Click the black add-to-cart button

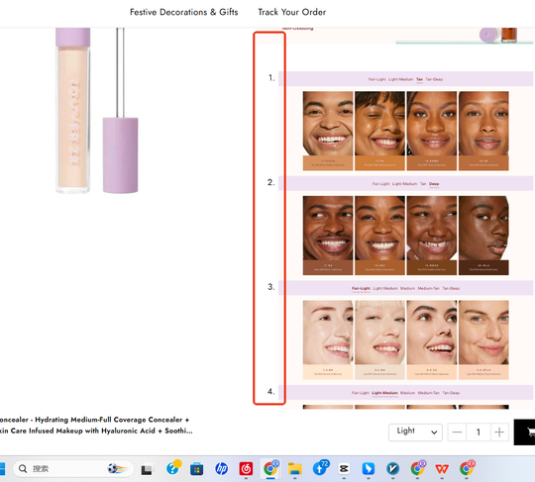pyautogui.click(x=524, y=433)
